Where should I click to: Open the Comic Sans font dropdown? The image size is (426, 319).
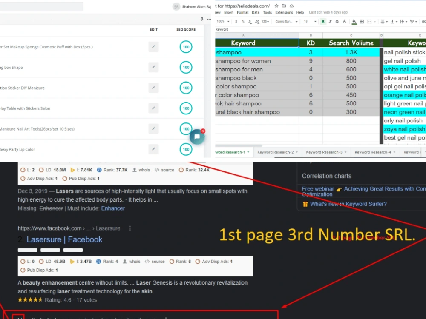tap(287, 21)
